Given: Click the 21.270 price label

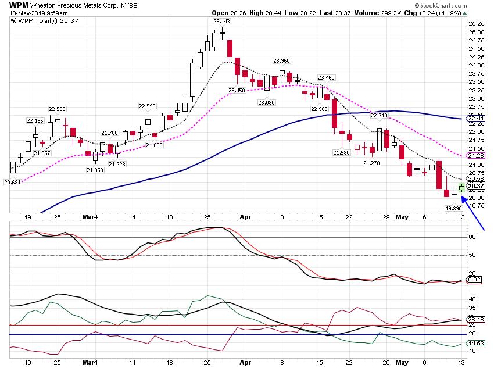Looking at the screenshot, I should [371, 163].
